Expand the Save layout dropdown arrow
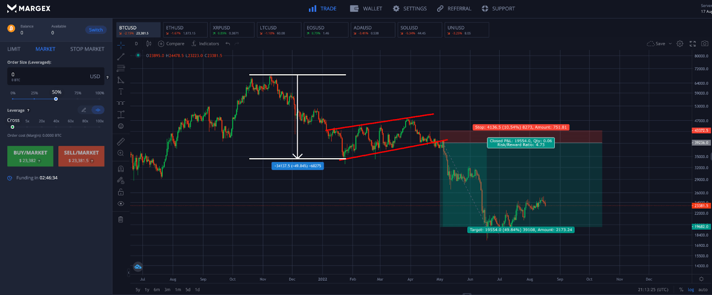 [670, 44]
